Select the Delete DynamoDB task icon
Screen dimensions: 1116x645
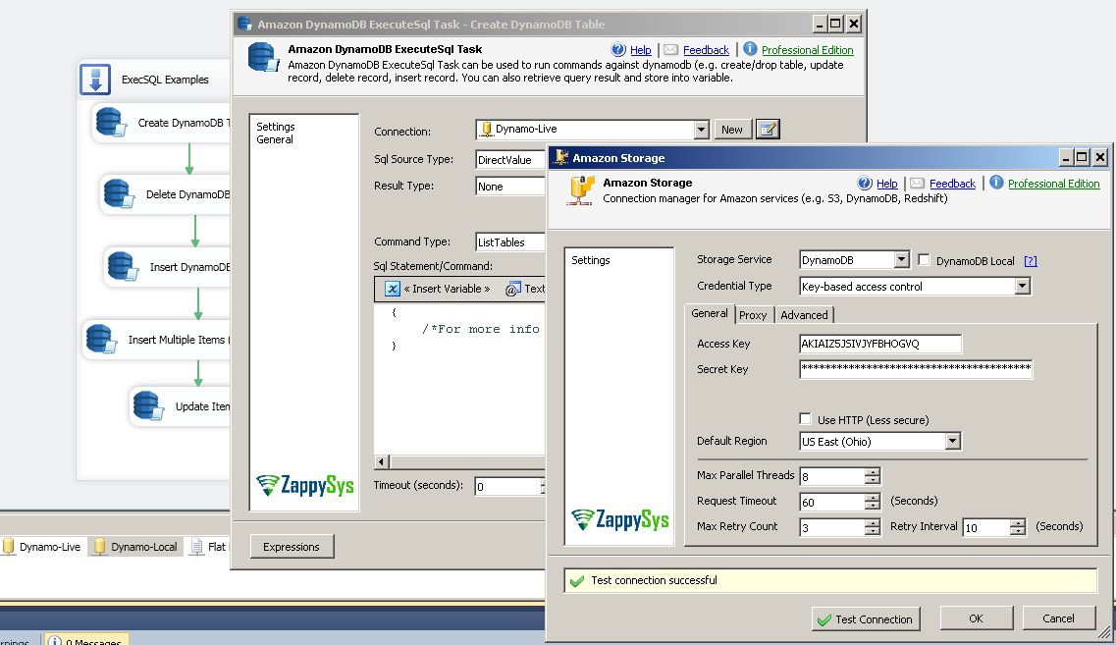[x=119, y=193]
